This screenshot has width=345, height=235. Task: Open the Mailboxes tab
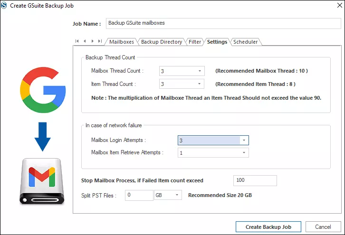click(122, 42)
